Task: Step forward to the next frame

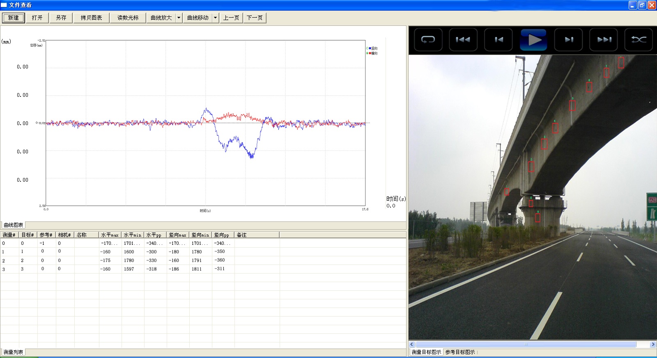Action: [x=569, y=40]
